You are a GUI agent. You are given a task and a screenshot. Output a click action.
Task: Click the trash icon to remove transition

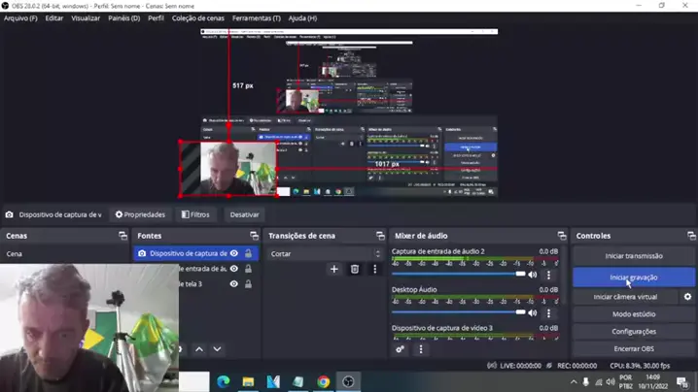click(x=355, y=270)
